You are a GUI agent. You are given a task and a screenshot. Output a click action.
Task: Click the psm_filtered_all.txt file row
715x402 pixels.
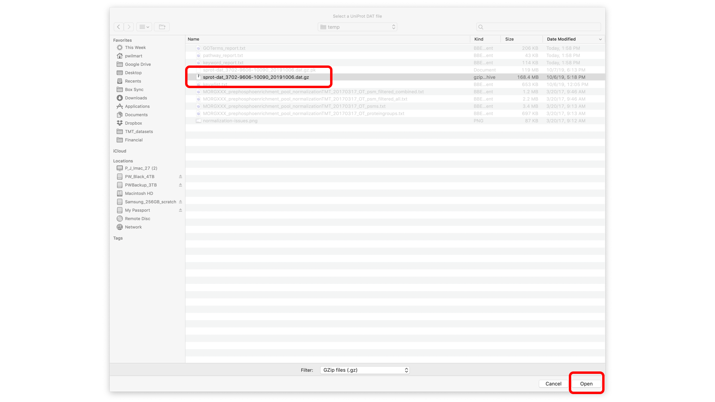tap(395, 99)
